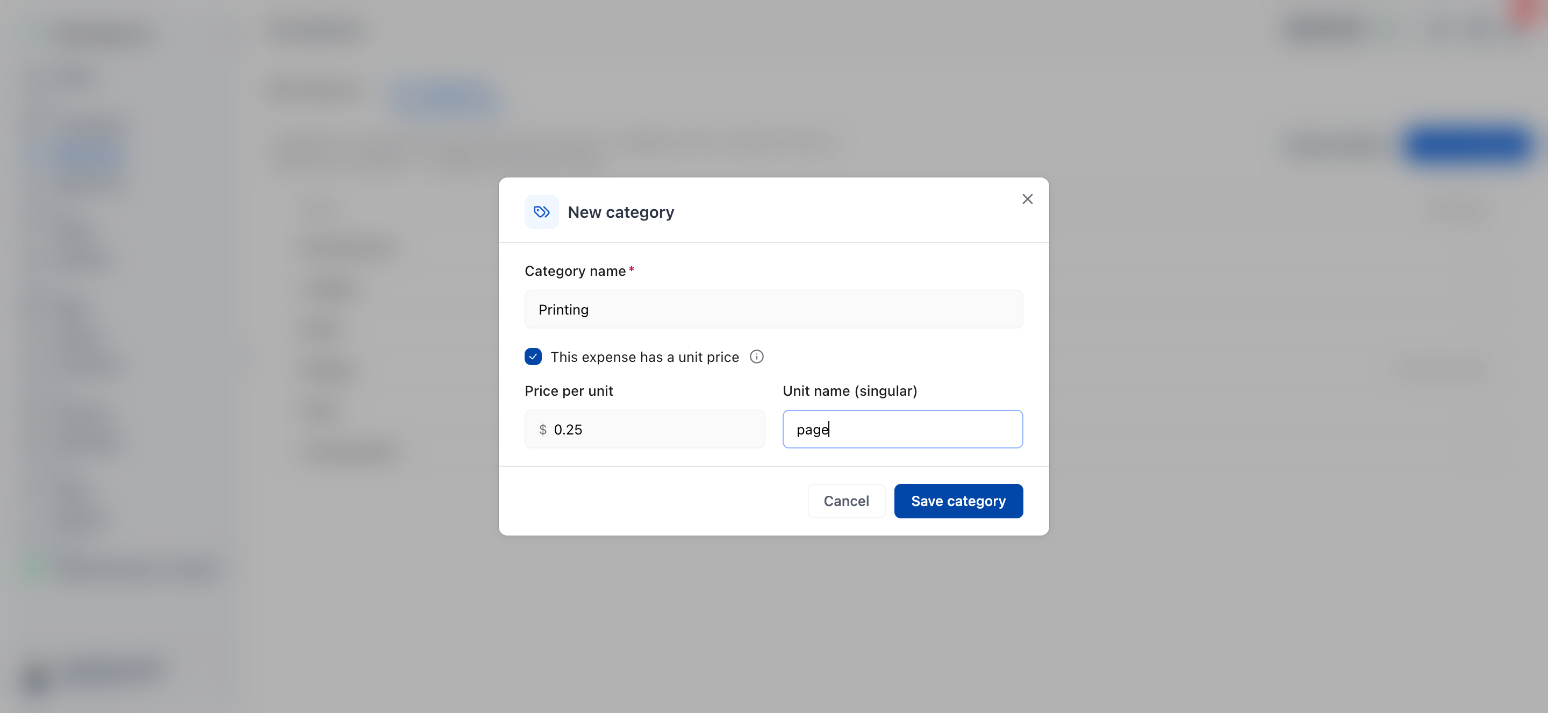
Task: Click the Unit name field containing page
Action: (902, 429)
